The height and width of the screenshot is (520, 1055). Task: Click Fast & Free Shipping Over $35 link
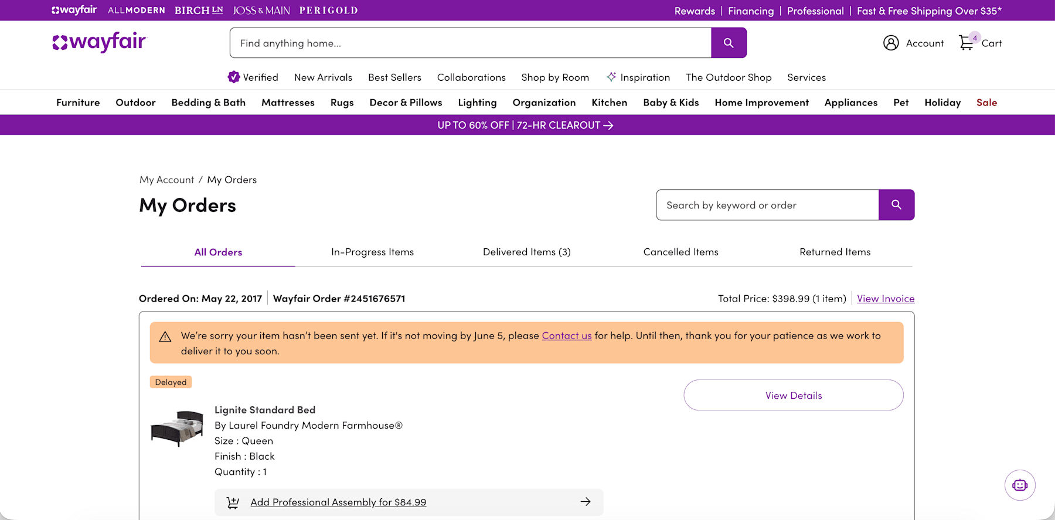[929, 11]
